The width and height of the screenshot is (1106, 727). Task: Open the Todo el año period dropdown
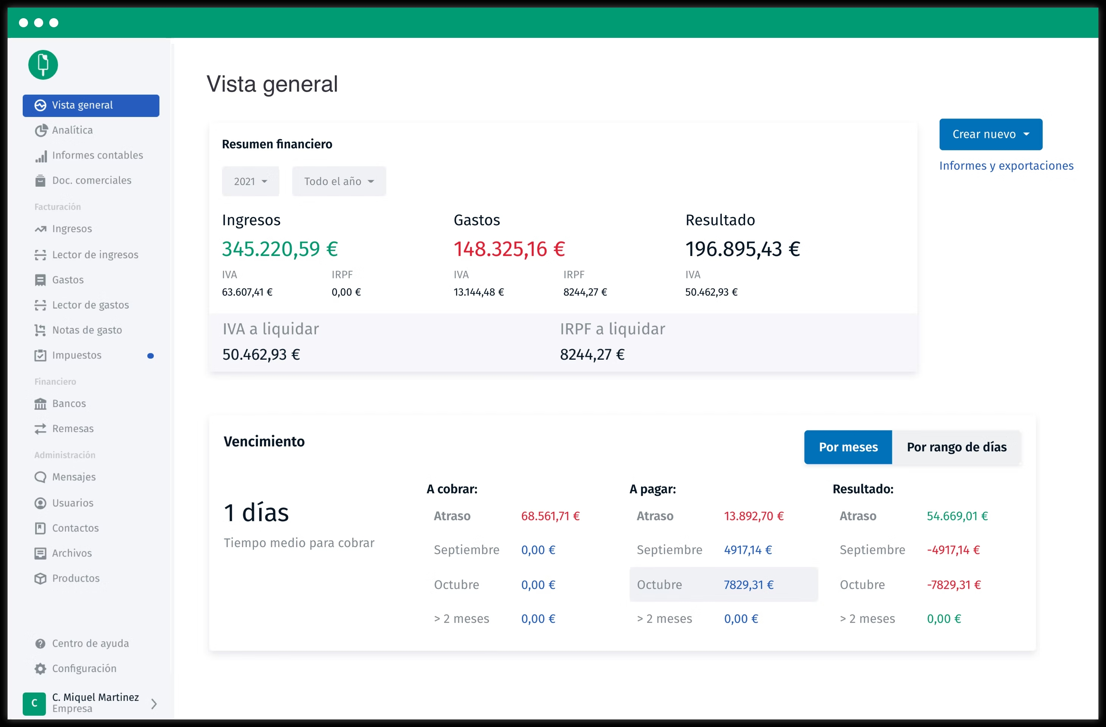tap(339, 181)
